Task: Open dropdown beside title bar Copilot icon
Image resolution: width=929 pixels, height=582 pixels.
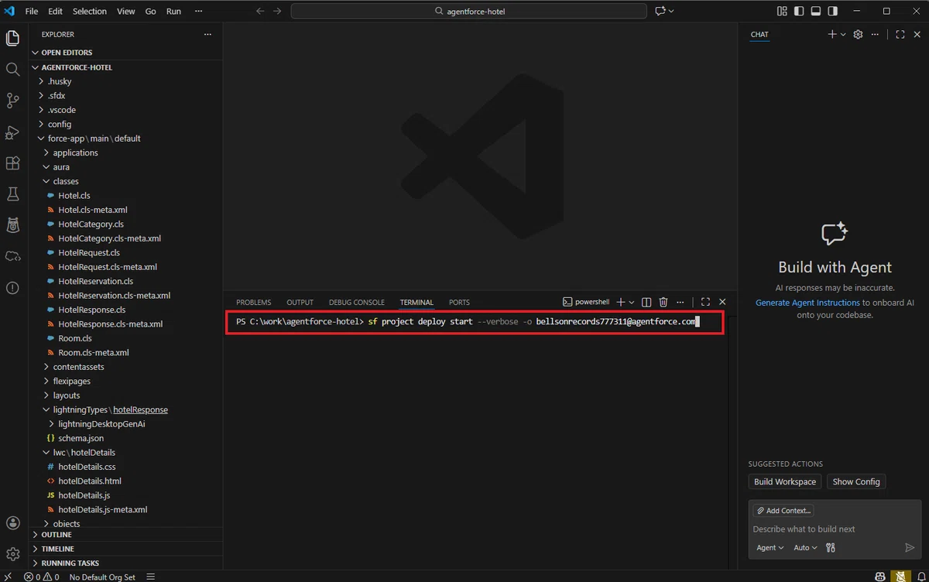Action: [x=671, y=11]
